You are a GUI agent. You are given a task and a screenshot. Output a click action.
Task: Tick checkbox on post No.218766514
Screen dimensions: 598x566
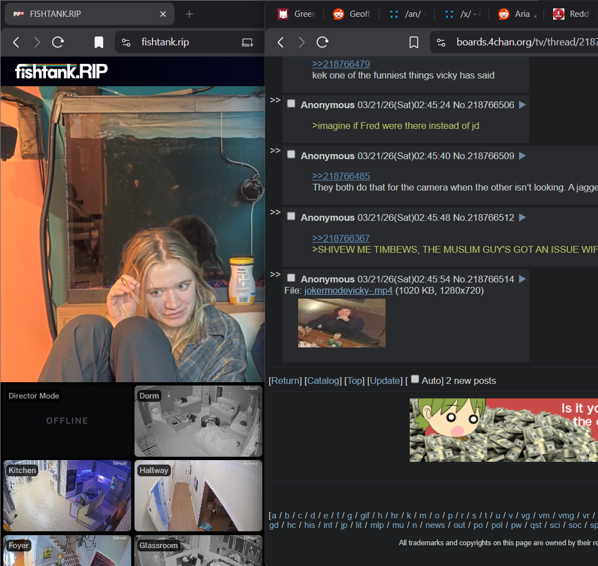[291, 277]
